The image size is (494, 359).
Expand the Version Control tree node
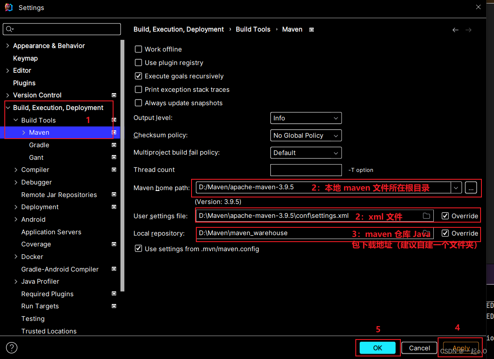click(7, 95)
